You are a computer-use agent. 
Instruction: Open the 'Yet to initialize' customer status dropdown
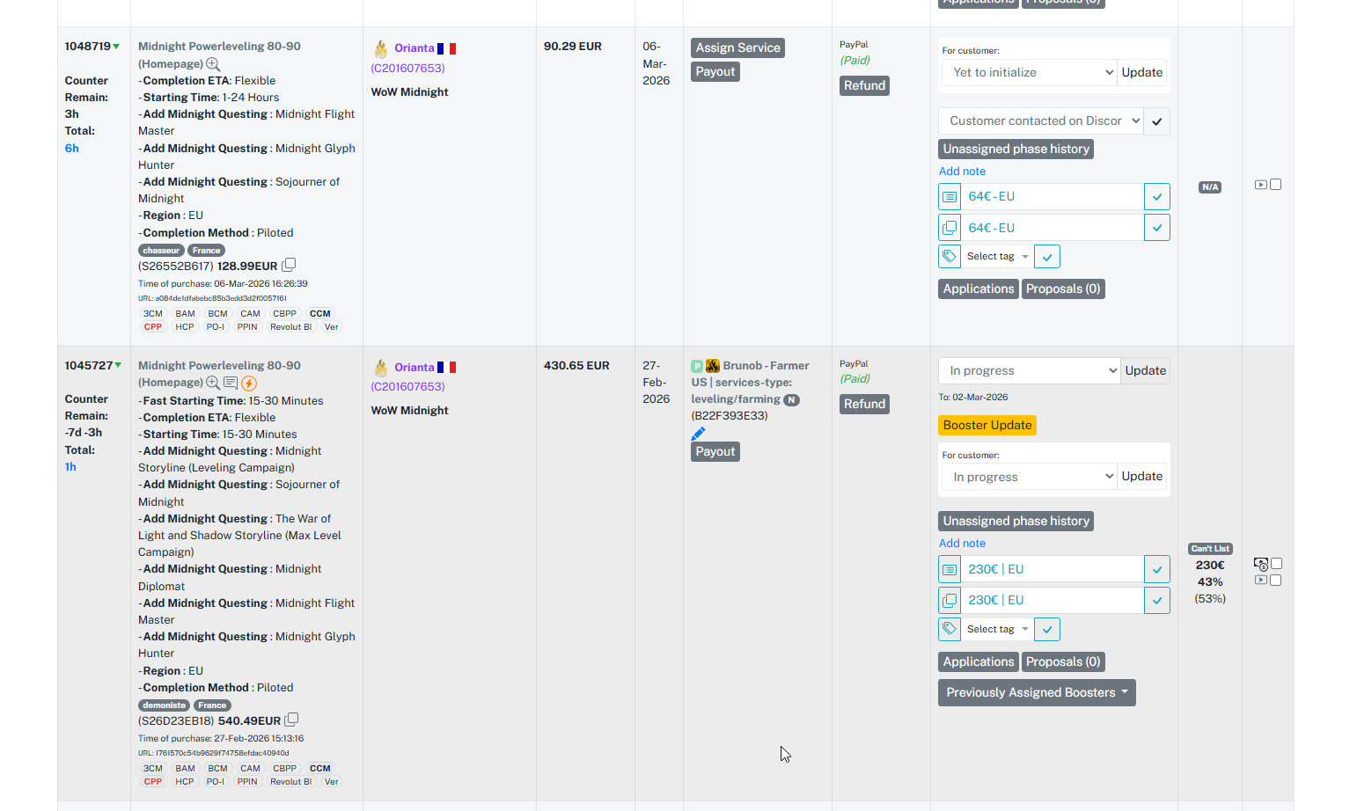(x=1029, y=73)
